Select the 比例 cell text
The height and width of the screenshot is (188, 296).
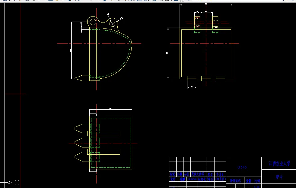pyautogui.click(x=257, y=181)
